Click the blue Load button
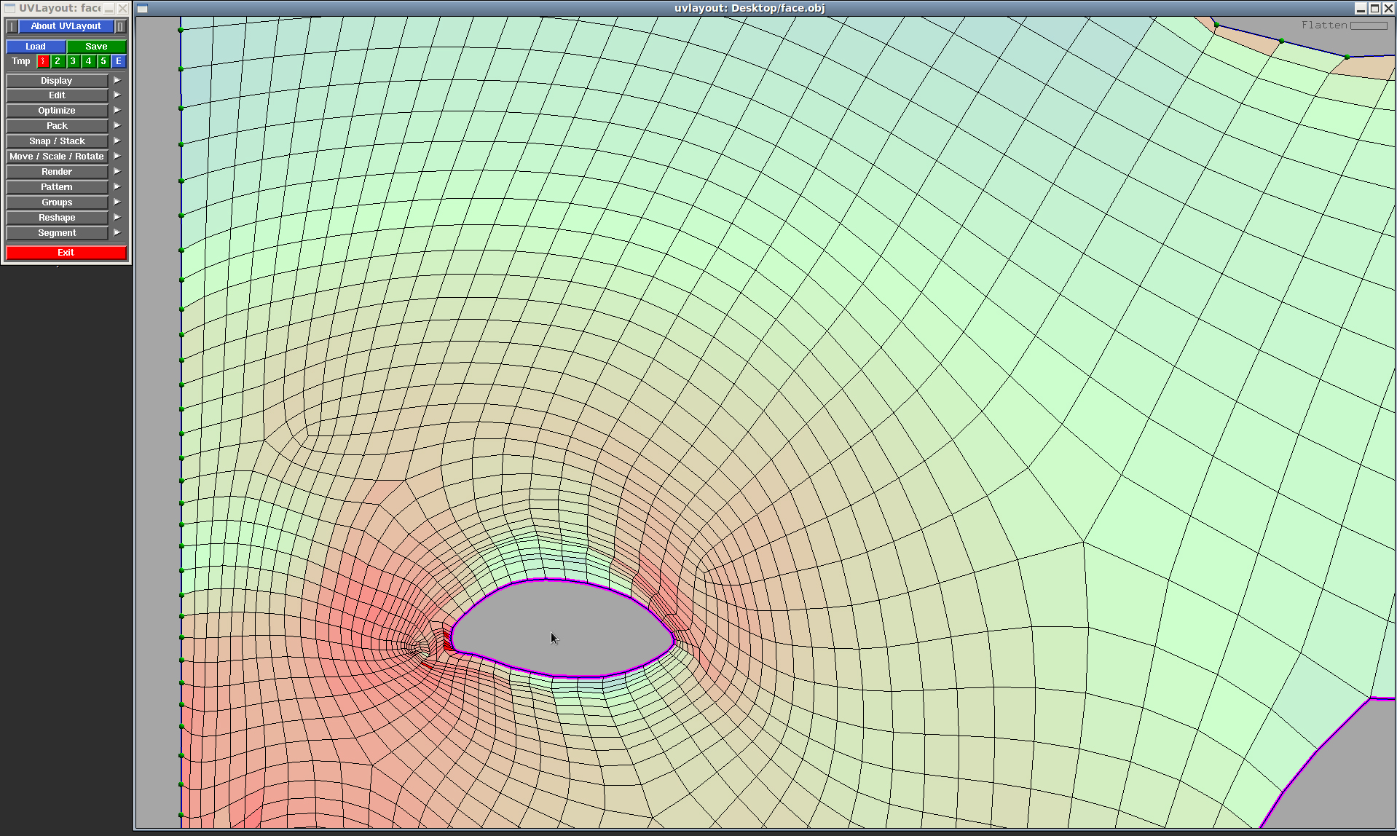 tap(36, 47)
